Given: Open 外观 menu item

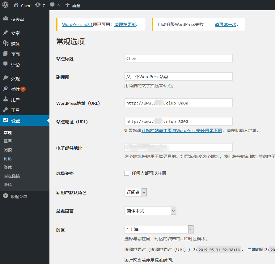Looking at the screenshot, I should 25,79.
